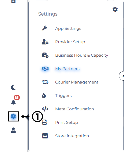124x152 pixels.
Task: Click the retweet arrows Courier Management icon
Action: pyautogui.click(x=45, y=82)
